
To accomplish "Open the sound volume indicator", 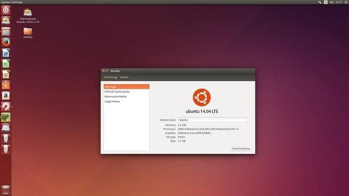I will click(x=331, y=2).
